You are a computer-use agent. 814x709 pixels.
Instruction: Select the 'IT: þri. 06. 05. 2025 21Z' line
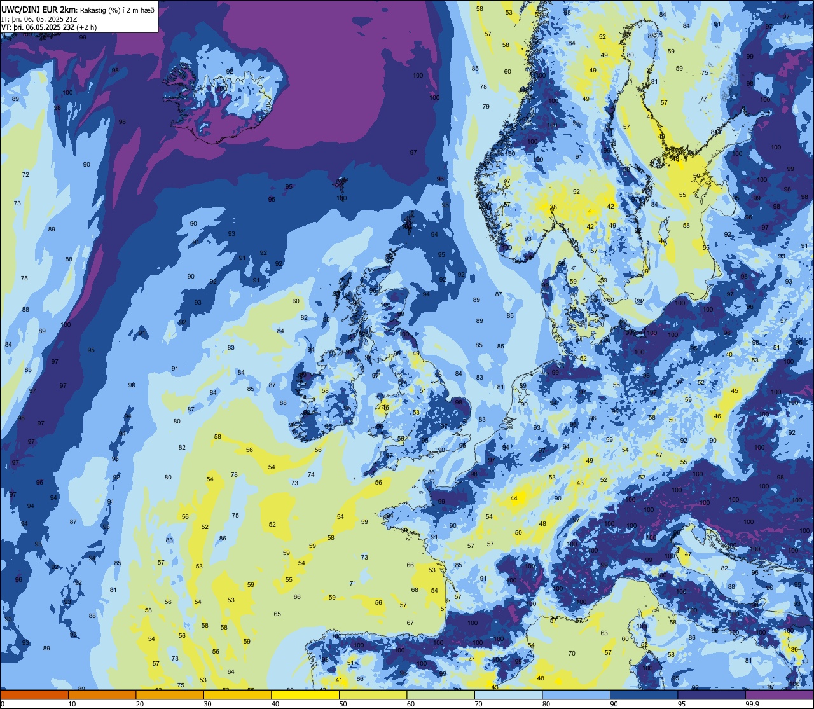point(39,19)
